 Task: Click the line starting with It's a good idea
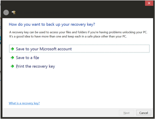point(68,37)
